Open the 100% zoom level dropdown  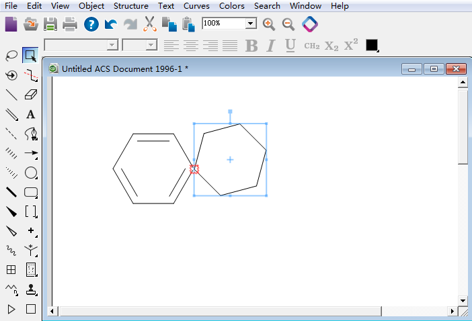coord(251,24)
